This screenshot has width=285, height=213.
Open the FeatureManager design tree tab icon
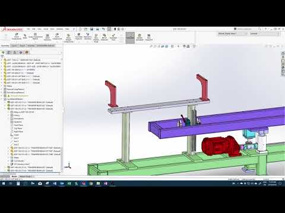tap(3, 52)
